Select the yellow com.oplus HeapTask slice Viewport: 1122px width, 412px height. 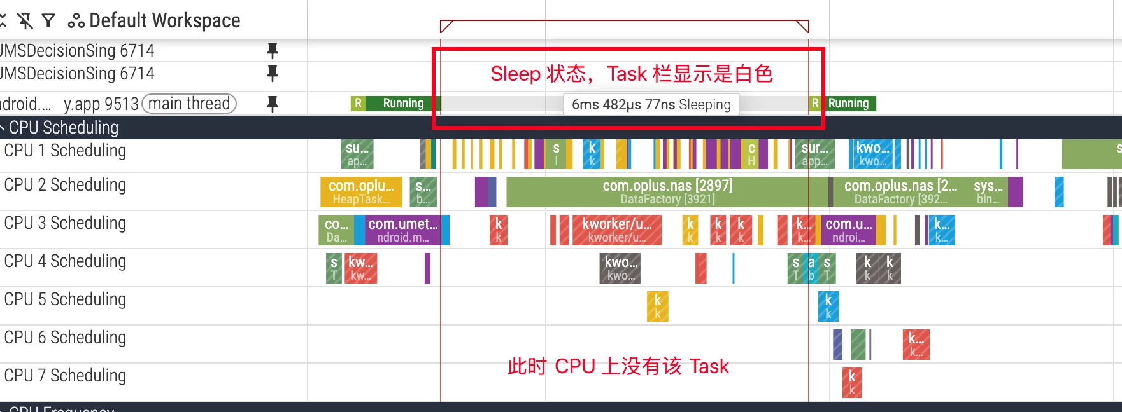[361, 192]
